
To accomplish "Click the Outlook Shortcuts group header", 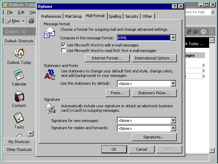I will [19, 41].
